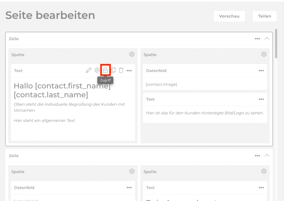Click the Teilen button

click(x=264, y=16)
